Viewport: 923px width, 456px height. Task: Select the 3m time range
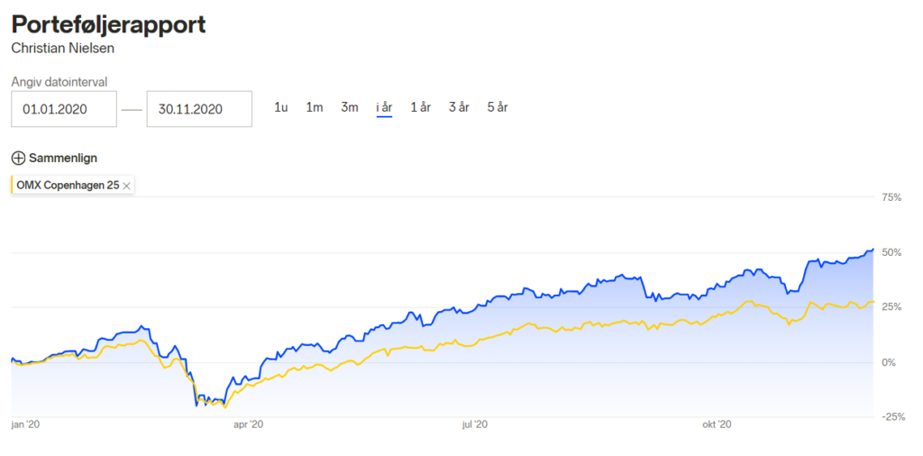[x=350, y=107]
